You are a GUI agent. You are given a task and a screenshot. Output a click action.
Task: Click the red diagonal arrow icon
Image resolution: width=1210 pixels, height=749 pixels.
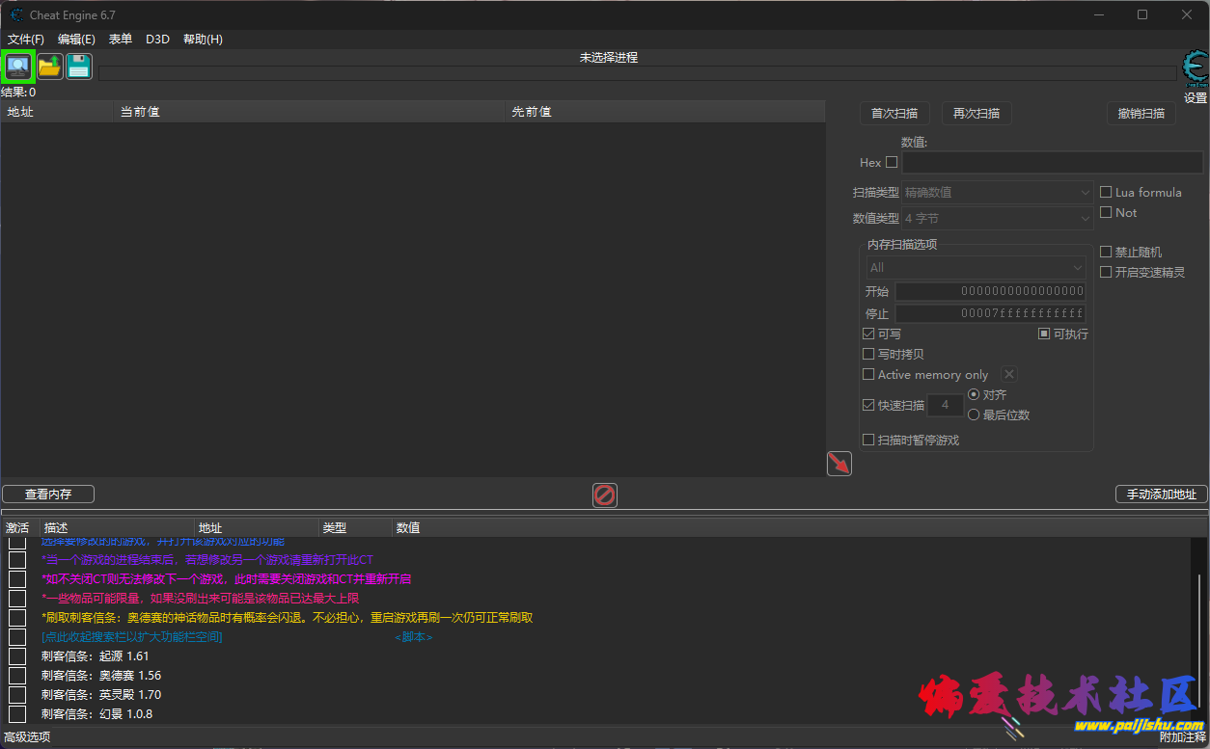point(838,464)
